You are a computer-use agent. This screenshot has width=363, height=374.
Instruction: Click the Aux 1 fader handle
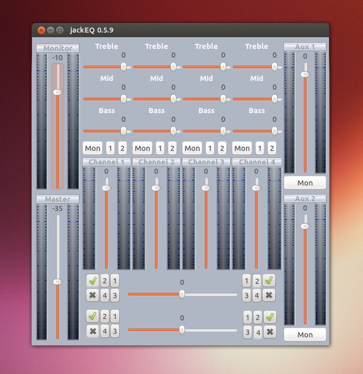coord(305,74)
